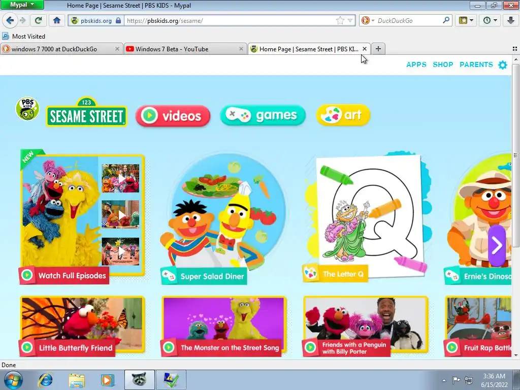Screen dimensions: 520x390
Task: Open the Action Center flag icon
Action: coord(457,380)
